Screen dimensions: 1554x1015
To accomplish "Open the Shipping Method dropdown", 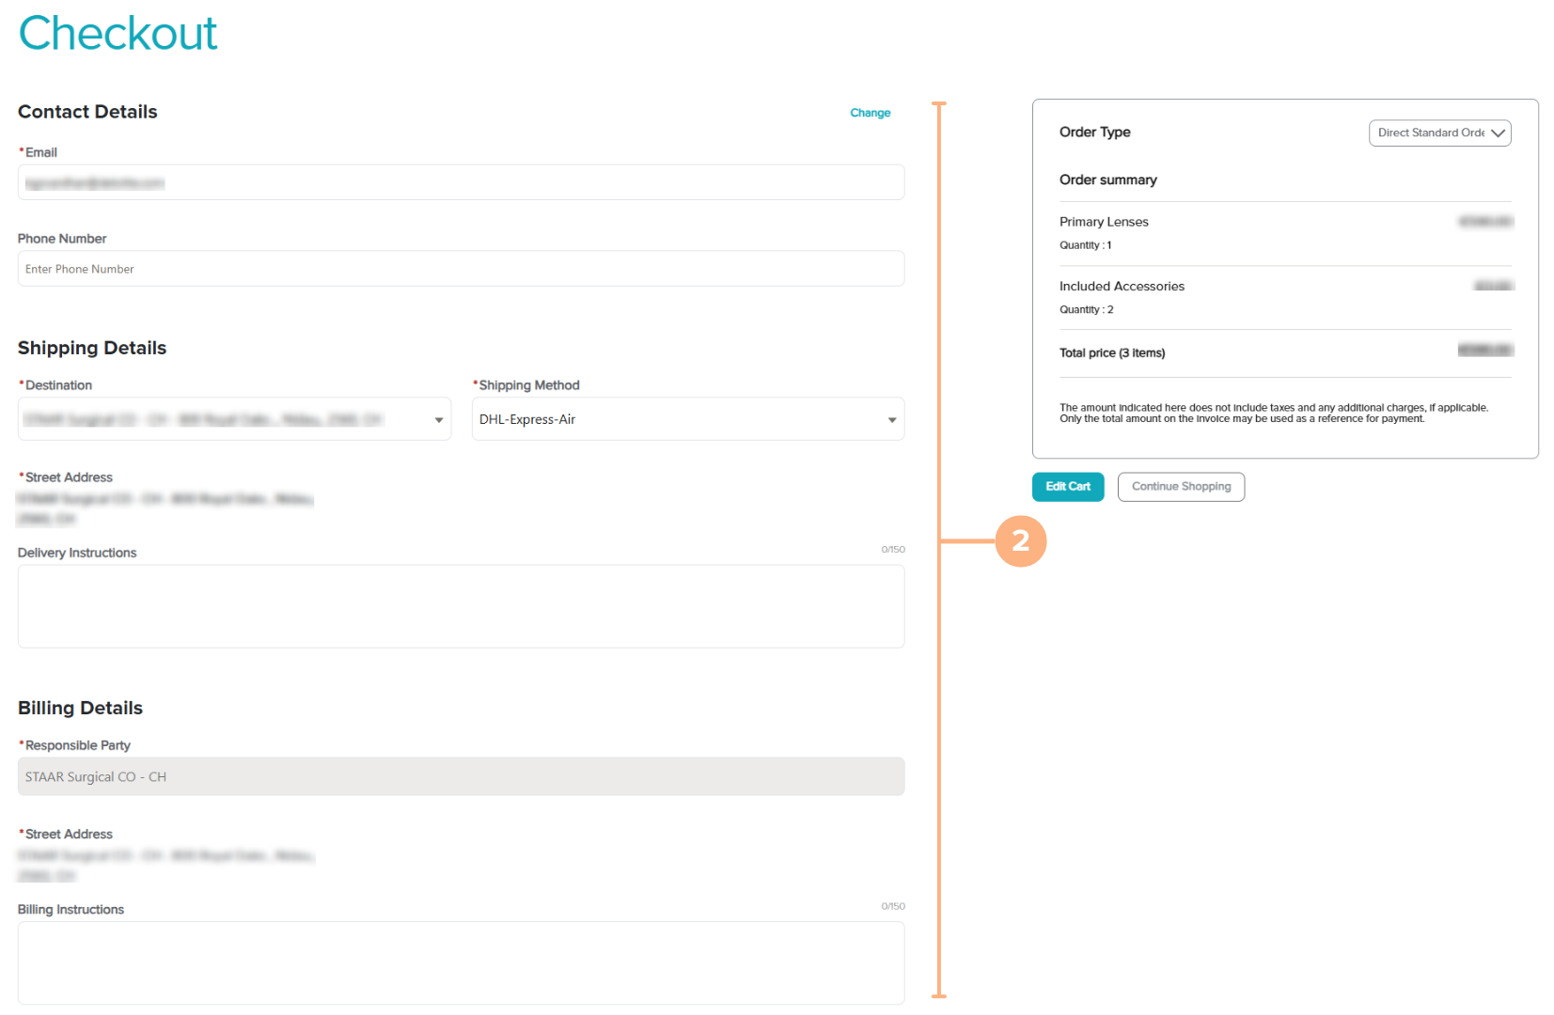I will [x=677, y=419].
